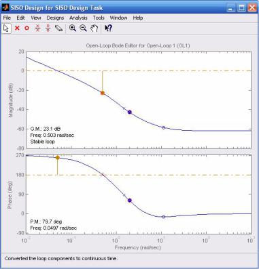
Task: Click the Stable loop label
Action: tap(43, 142)
